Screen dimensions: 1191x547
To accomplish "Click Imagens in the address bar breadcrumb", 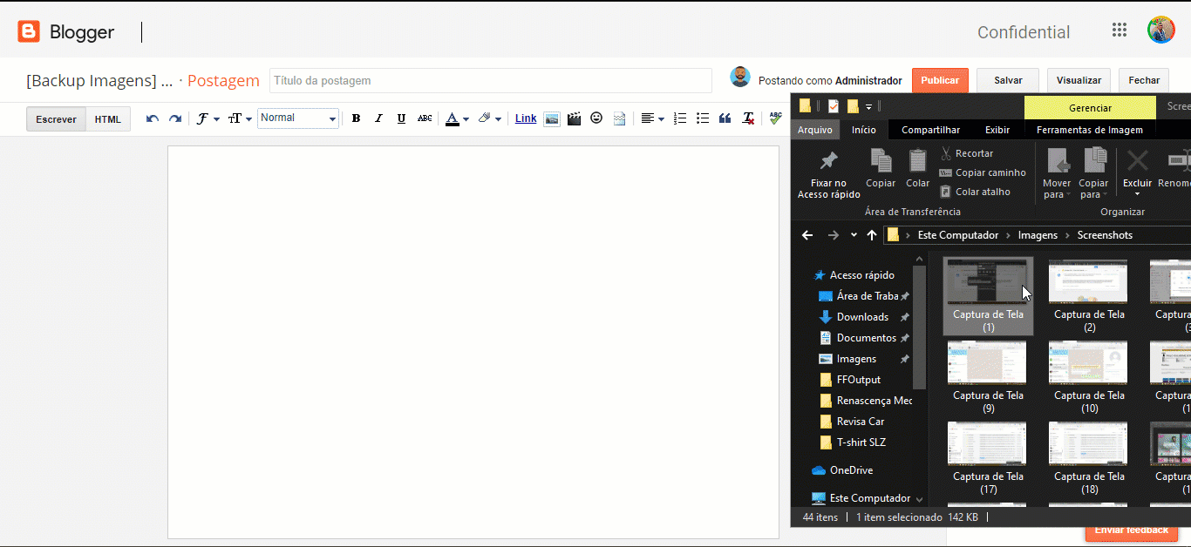I will (1038, 235).
